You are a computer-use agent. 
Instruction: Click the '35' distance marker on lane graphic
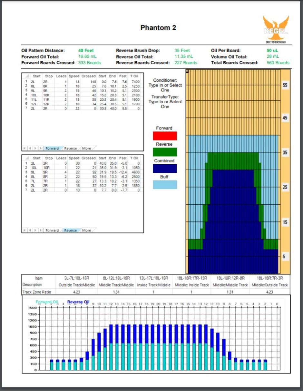(285, 153)
